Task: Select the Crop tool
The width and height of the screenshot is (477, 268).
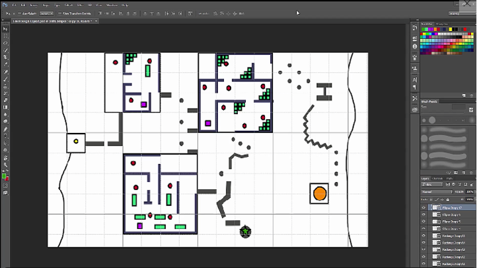Action: click(5, 58)
